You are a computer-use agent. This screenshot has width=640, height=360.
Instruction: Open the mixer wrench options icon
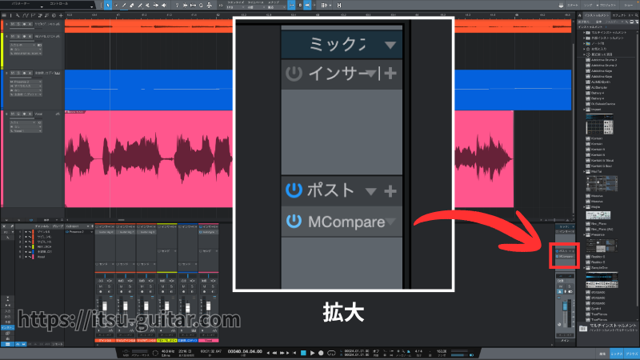(x=12, y=226)
